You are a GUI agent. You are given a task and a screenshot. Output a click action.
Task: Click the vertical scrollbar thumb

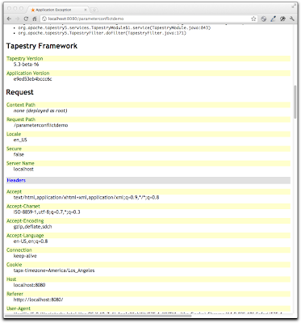295,103
